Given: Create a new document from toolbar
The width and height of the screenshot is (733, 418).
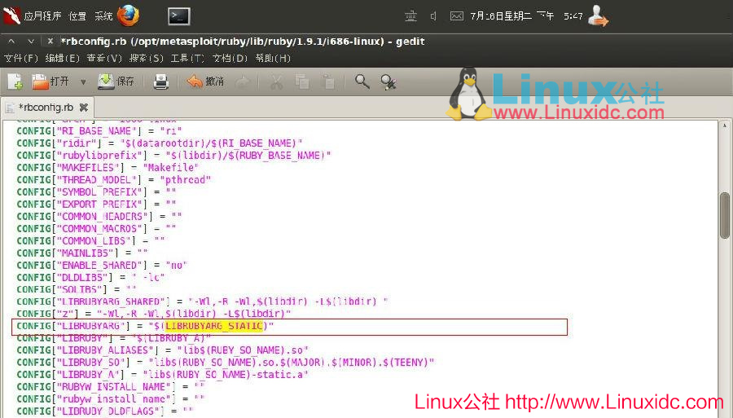Looking at the screenshot, I should point(15,81).
